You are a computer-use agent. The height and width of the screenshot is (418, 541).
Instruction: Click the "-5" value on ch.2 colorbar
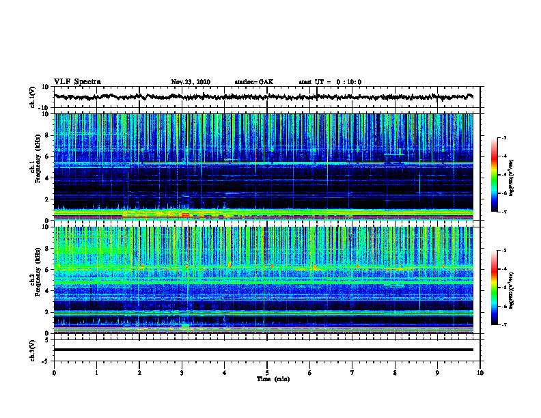coord(503,288)
